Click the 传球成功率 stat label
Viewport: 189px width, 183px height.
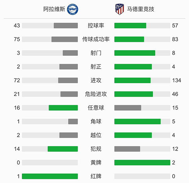coord(96,39)
